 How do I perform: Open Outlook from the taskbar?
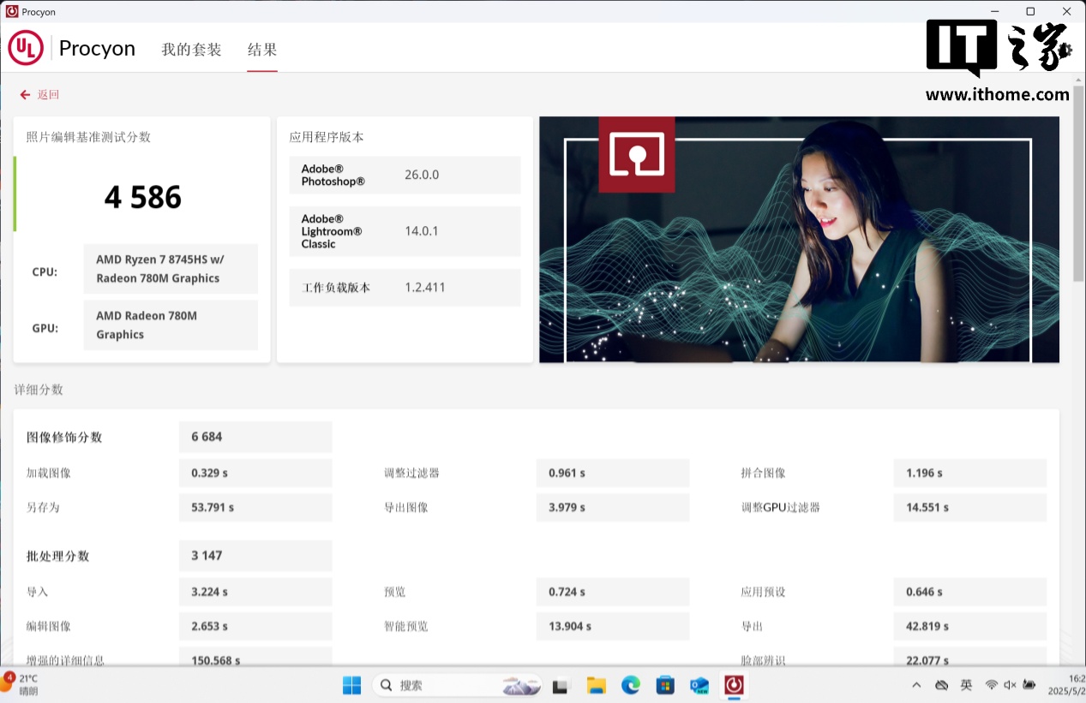click(699, 685)
